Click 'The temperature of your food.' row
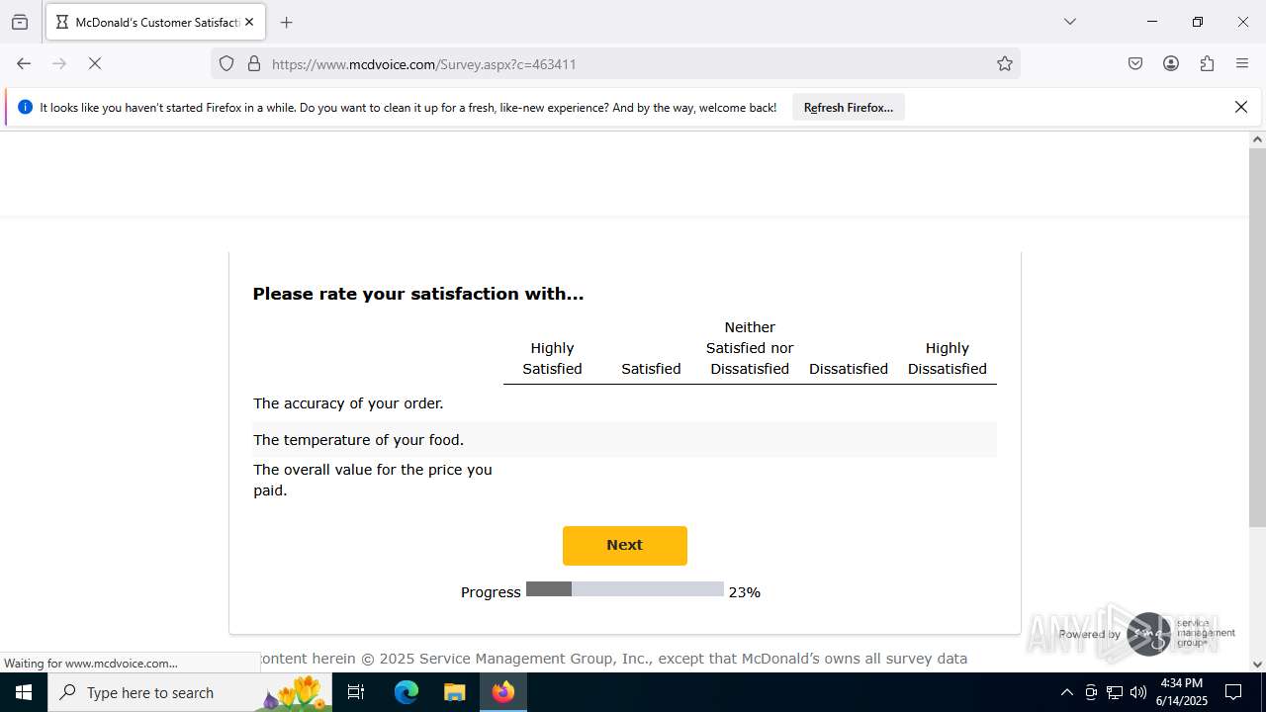The image size is (1266, 712). [625, 440]
